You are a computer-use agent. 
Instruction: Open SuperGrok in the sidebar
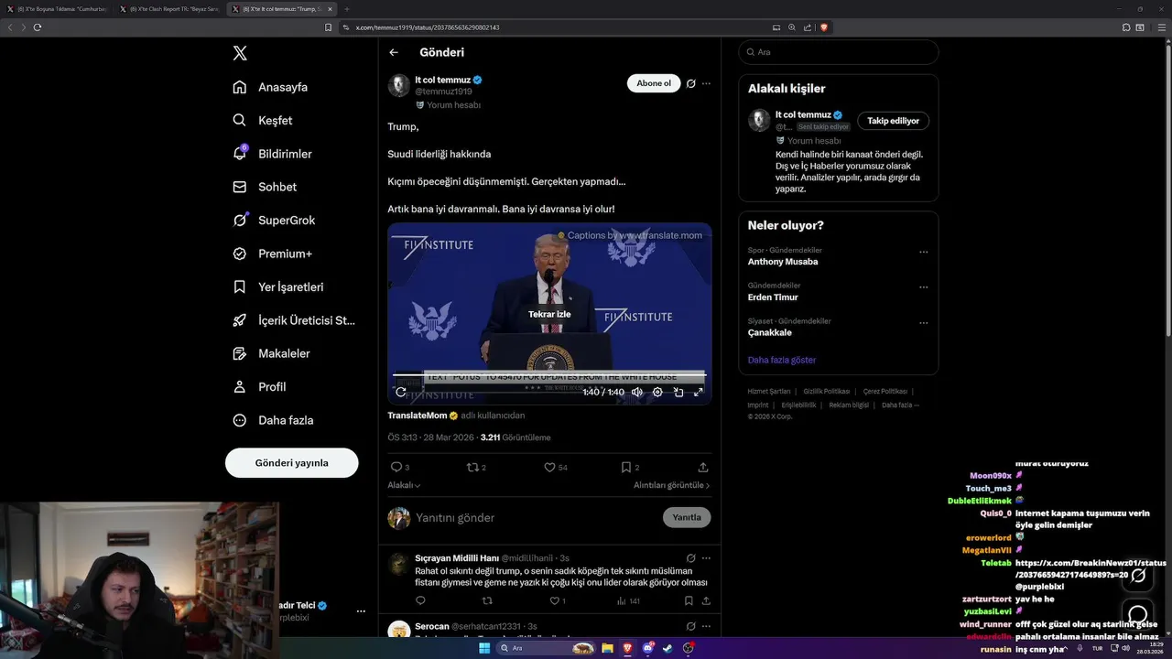274,220
